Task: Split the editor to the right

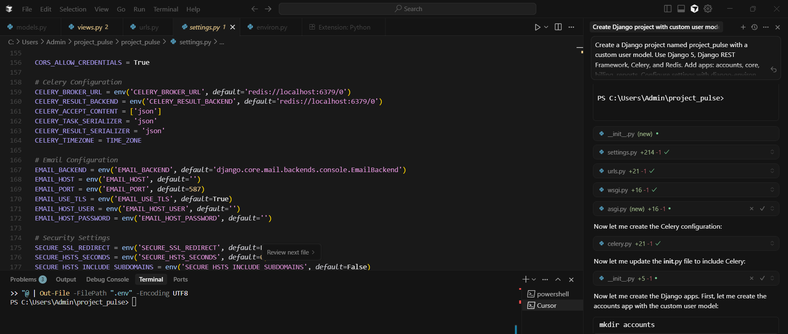Action: tap(558, 27)
